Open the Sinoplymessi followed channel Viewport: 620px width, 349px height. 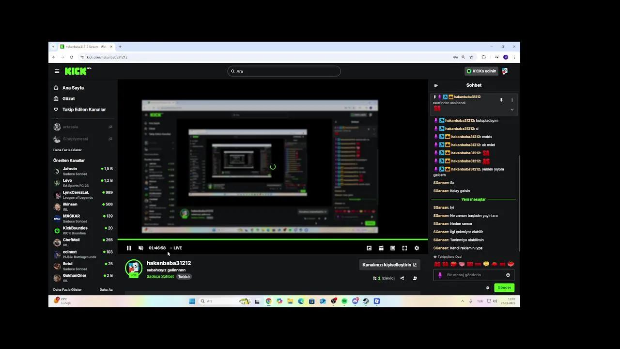[x=83, y=139]
